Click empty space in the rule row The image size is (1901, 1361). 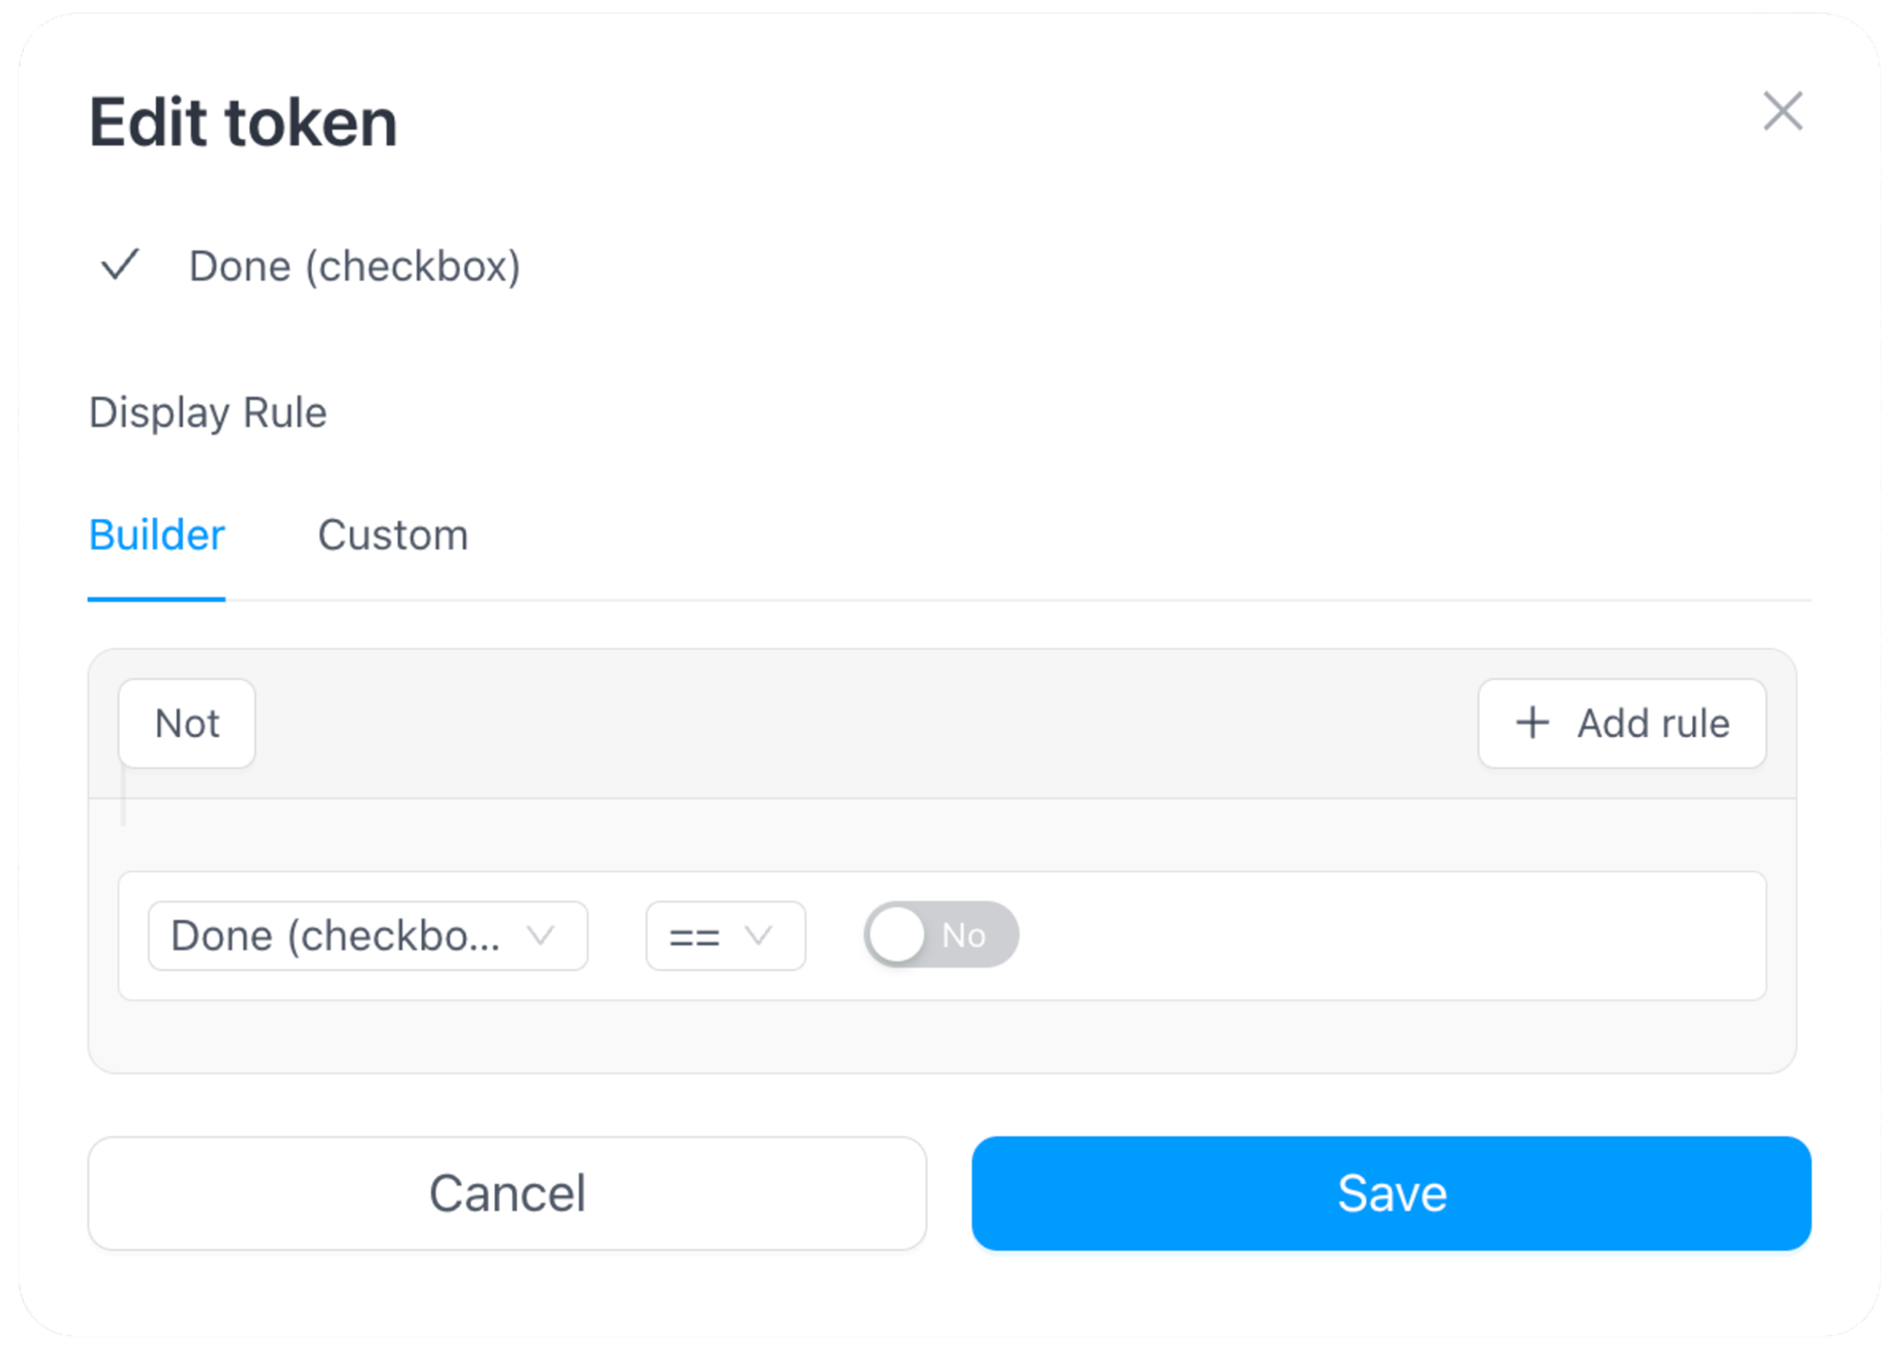1381,935
